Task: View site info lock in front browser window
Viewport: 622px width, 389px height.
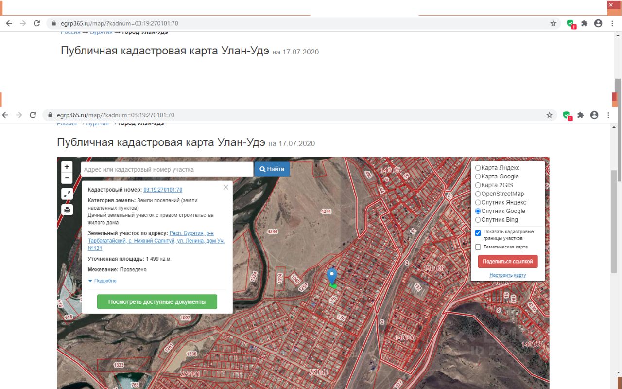Action: (50, 115)
